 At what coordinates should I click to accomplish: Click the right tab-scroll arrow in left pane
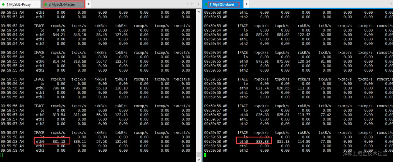pos(192,4)
